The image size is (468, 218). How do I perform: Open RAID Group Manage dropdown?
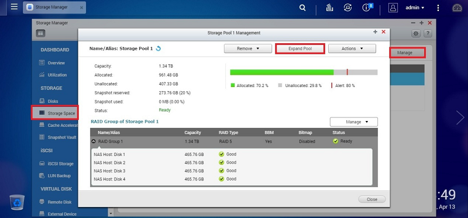tap(354, 122)
